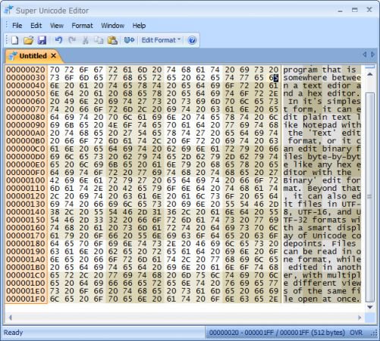Click the toolbar drag handle grip

pos(7,40)
